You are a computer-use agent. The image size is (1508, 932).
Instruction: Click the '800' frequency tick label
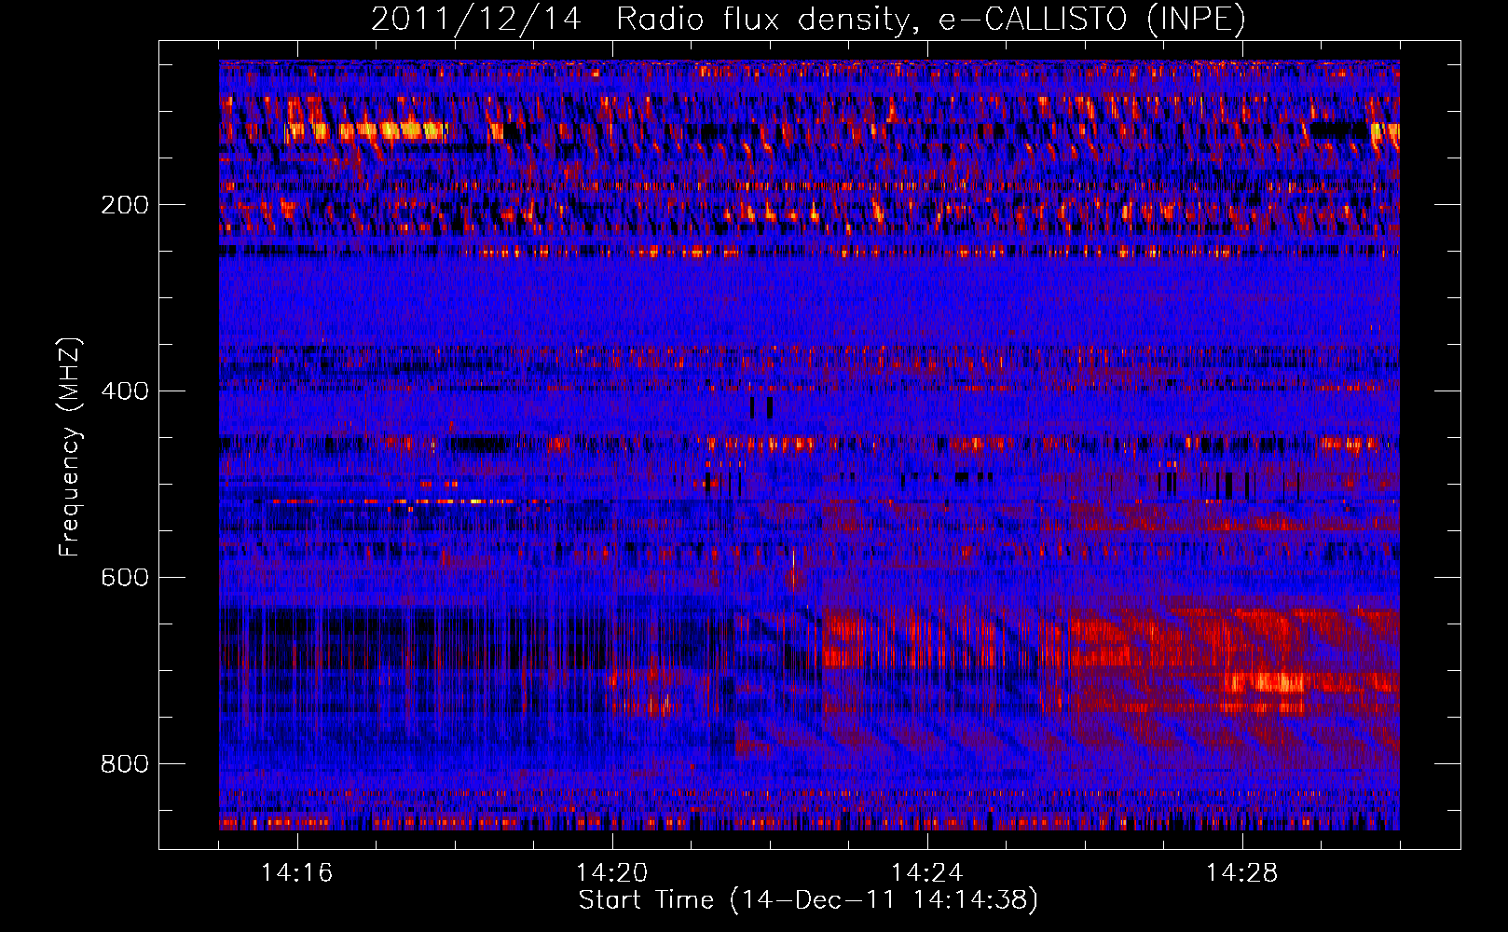pyautogui.click(x=124, y=764)
